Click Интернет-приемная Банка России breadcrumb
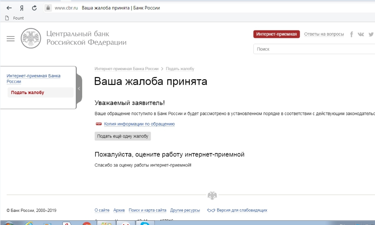The width and height of the screenshot is (375, 225). pos(126,69)
